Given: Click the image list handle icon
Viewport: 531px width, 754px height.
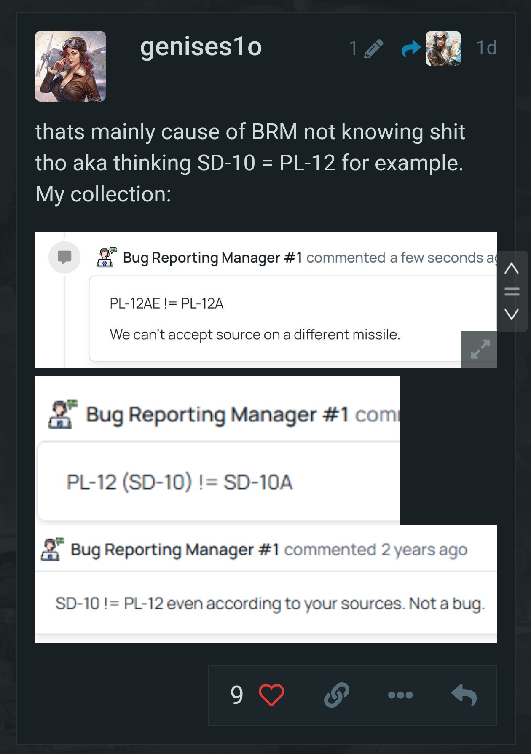Looking at the screenshot, I should pos(512,291).
